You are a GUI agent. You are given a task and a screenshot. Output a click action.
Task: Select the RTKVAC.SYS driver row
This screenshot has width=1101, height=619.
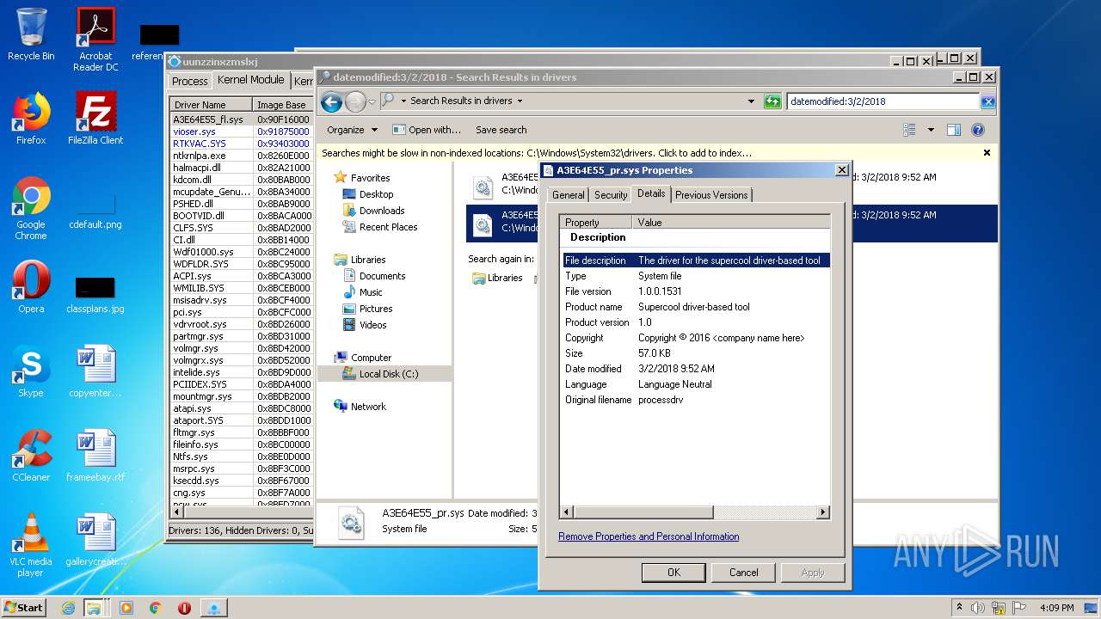pyautogui.click(x=241, y=144)
